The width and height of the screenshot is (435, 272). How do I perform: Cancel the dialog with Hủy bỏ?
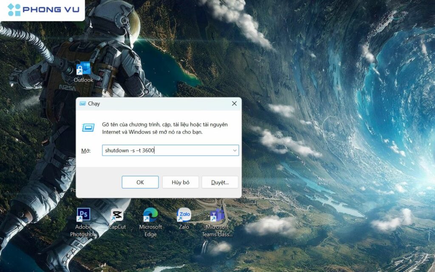click(180, 182)
